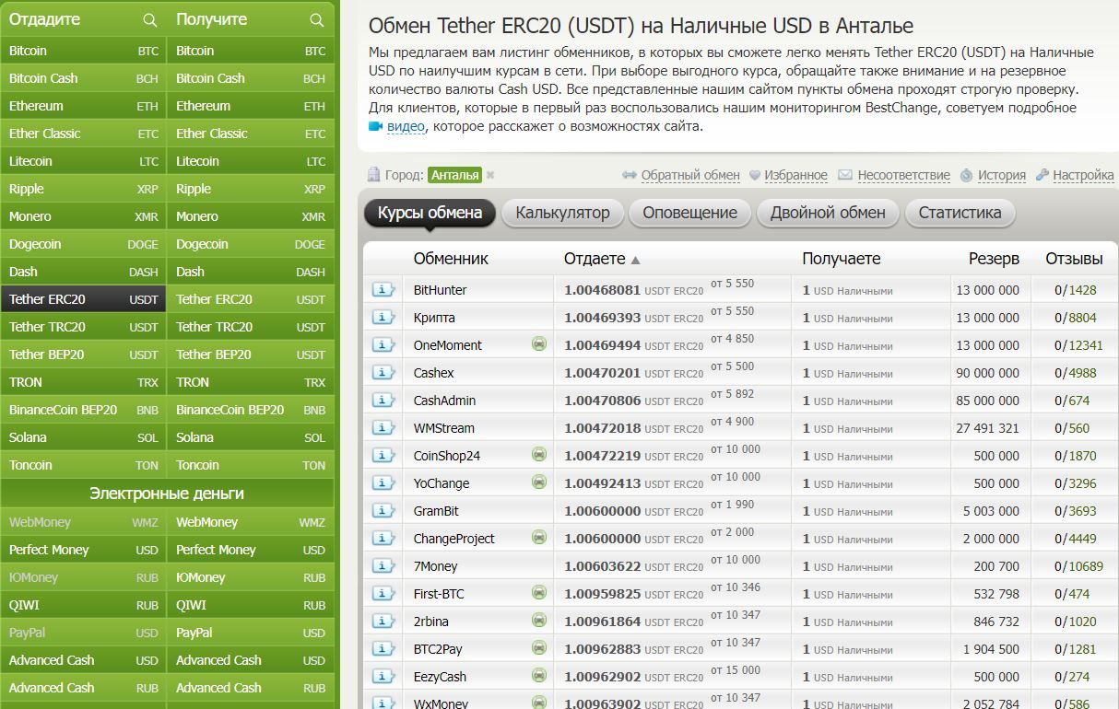Image resolution: width=1119 pixels, height=709 pixels.
Task: Click the video camera icon before видео
Action: pos(375,126)
